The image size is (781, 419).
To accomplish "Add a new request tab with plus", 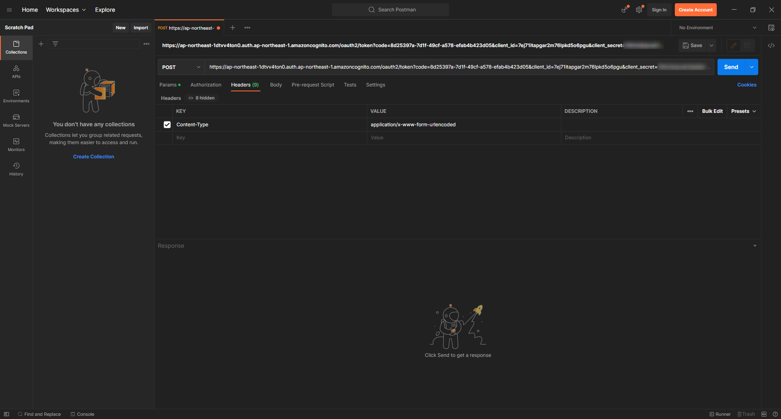I will point(233,28).
